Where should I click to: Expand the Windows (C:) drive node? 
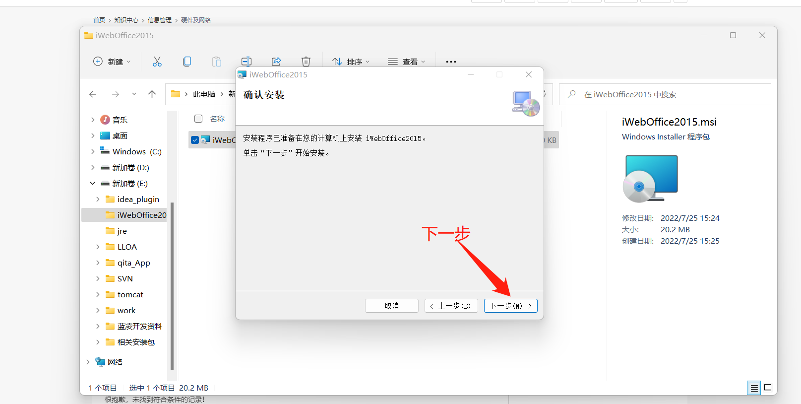(93, 151)
